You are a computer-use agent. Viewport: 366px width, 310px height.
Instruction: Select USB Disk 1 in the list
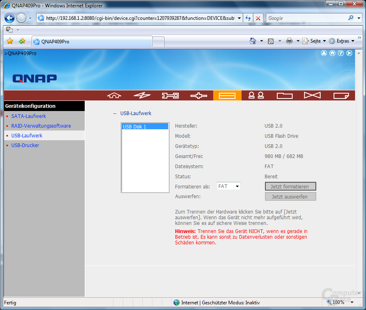click(145, 126)
